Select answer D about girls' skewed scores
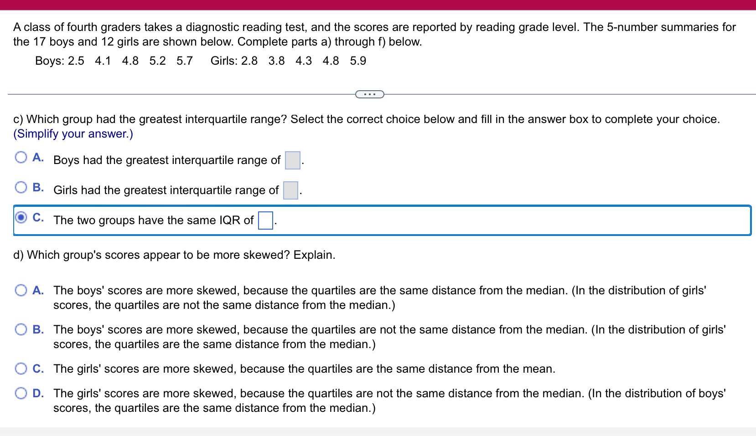This screenshot has width=756, height=436. (21, 393)
